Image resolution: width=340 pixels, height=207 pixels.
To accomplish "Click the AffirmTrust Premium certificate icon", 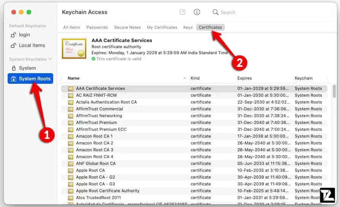I will 71,123.
